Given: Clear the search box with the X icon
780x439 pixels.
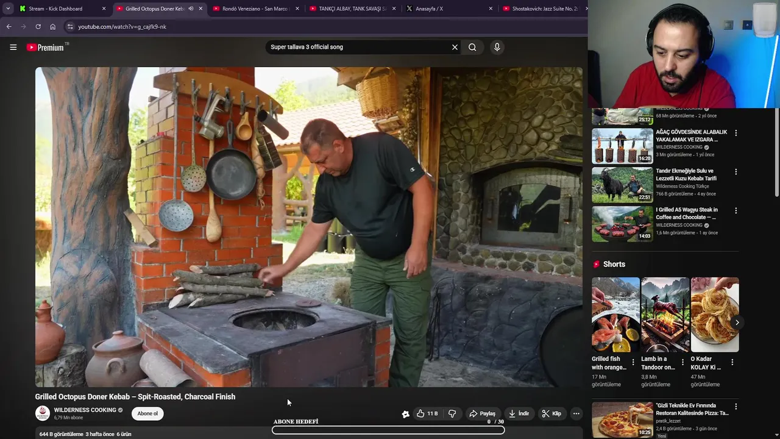Looking at the screenshot, I should [455, 47].
